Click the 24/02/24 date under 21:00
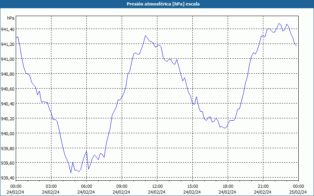The width and height of the screenshot is (314, 196). click(263, 192)
